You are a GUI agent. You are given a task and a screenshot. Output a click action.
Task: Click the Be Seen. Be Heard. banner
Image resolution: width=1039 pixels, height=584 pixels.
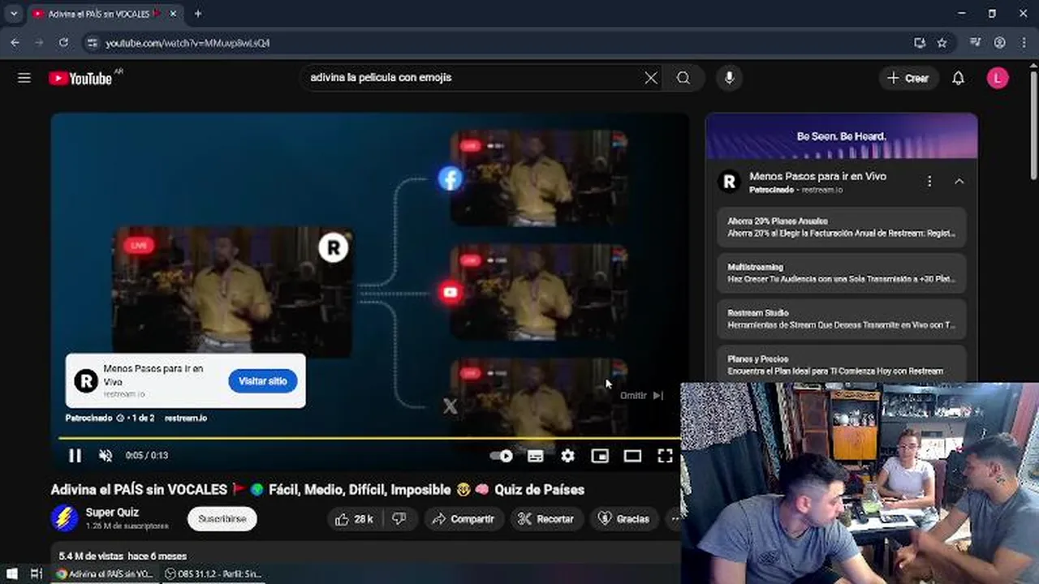(x=842, y=136)
